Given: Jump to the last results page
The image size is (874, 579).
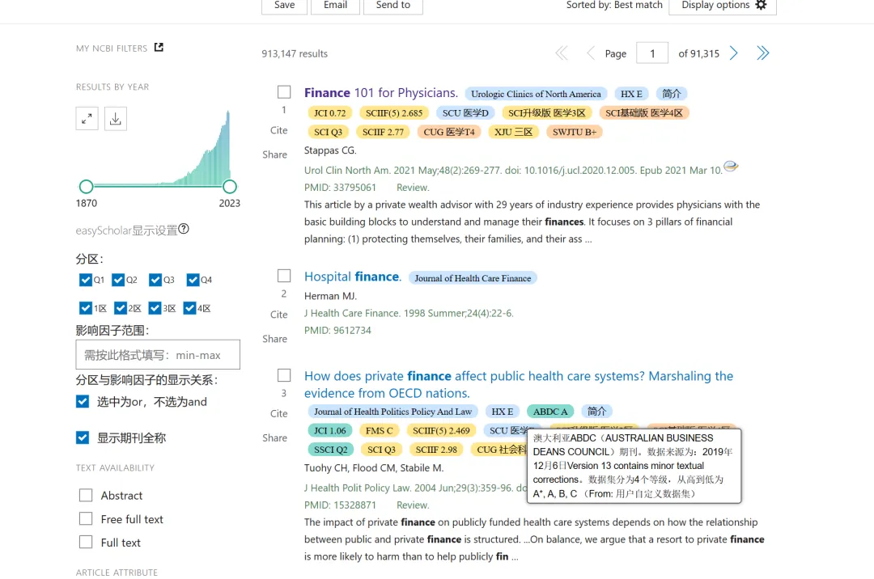Looking at the screenshot, I should click(x=762, y=53).
